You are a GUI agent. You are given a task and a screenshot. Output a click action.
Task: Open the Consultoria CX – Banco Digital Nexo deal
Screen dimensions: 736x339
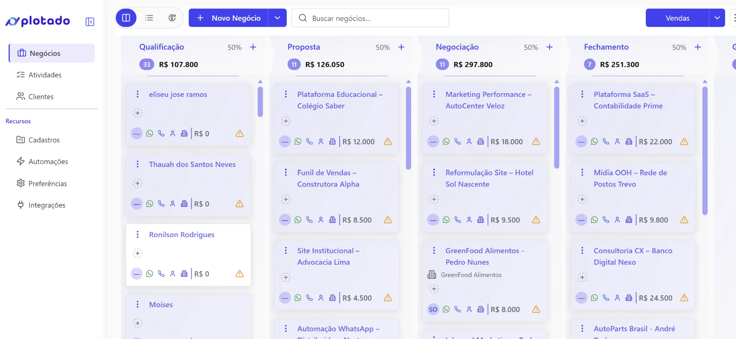633,256
